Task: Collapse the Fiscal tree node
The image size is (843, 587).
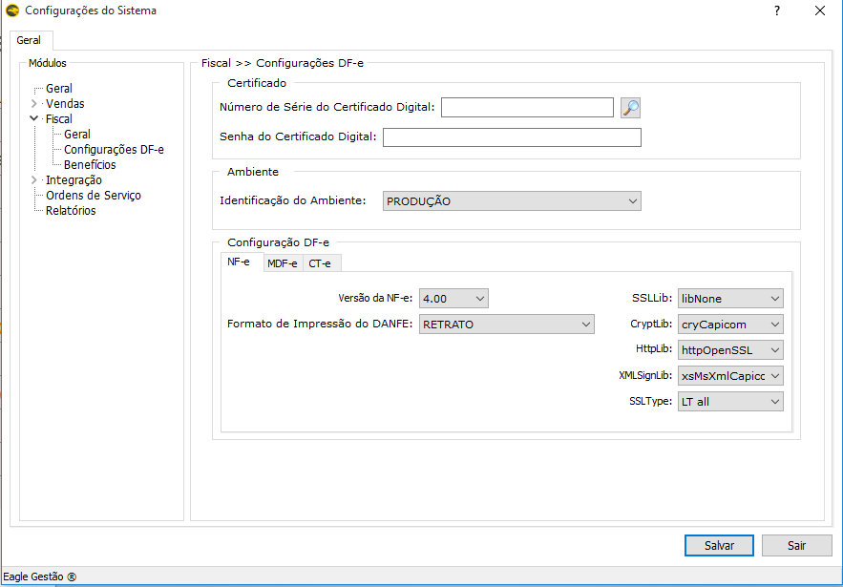Action: 33,118
